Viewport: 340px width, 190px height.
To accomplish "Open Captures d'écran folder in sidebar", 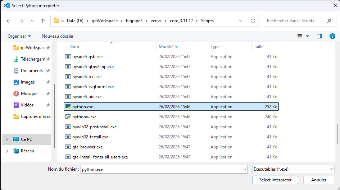I will pyautogui.click(x=32, y=116).
